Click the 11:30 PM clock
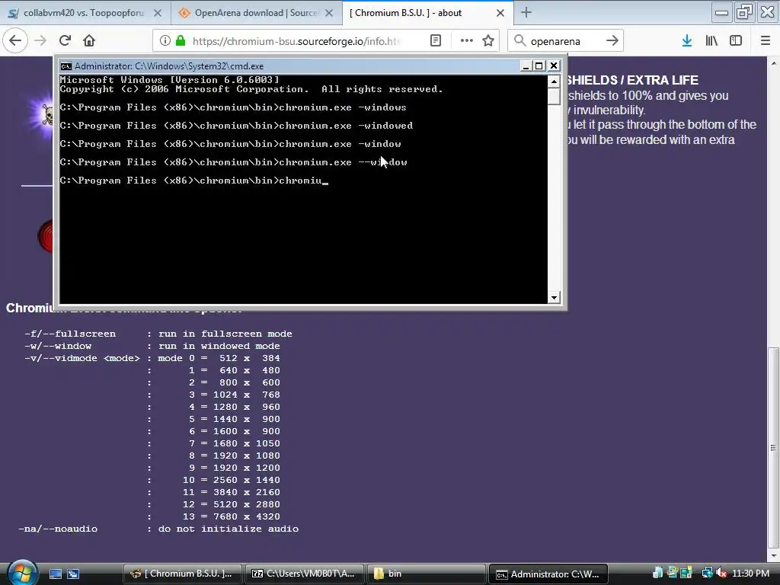This screenshot has width=780, height=585. pyautogui.click(x=750, y=574)
